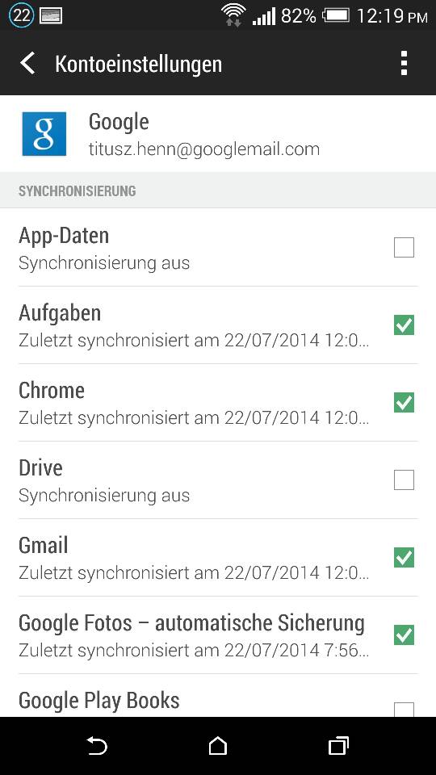Screen dimensions: 436x775
Task: Disable Chrome sync checkbox
Action: pyautogui.click(x=404, y=402)
